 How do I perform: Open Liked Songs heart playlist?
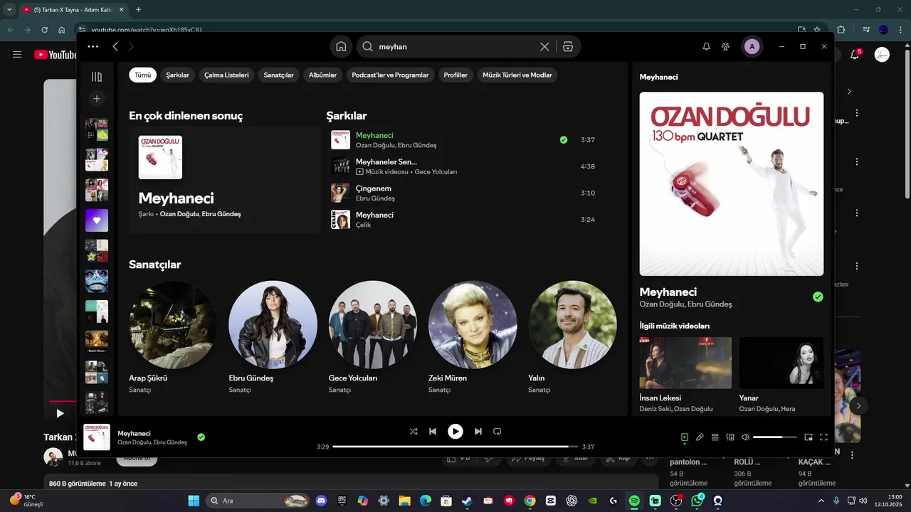tap(97, 220)
